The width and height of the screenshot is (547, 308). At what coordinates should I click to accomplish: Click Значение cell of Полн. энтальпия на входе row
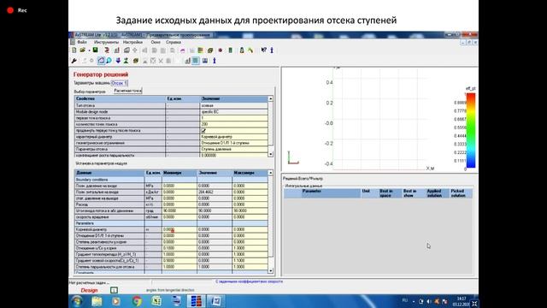coord(215,192)
